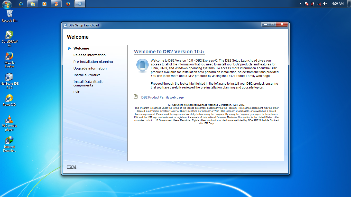Screen dimensions: 351x197
Task: Click the paragraph beginning 'Proceed through the topics'
Action: pyautogui.click(x=214, y=85)
